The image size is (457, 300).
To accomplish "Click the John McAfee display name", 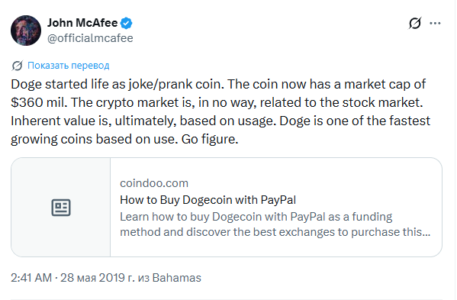I will click(x=82, y=23).
